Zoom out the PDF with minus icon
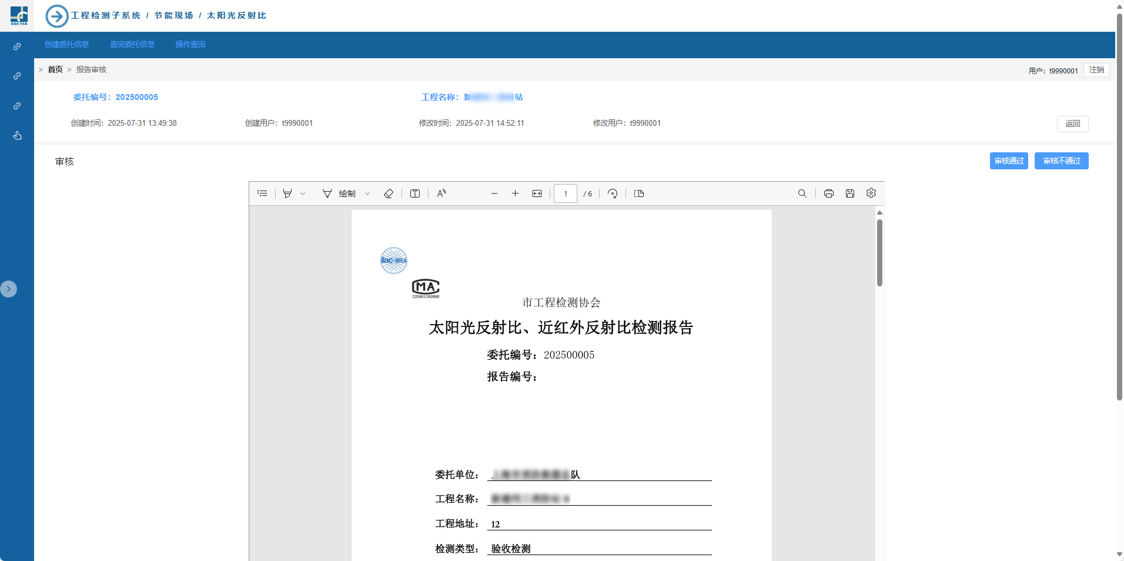1124x561 pixels. [x=494, y=193]
